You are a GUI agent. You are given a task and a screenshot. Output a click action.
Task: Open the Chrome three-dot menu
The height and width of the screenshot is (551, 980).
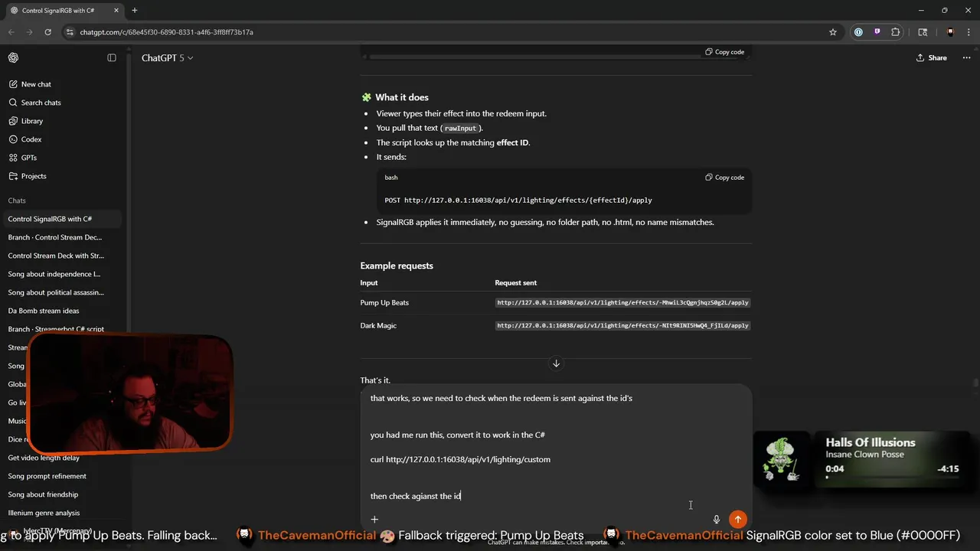pos(969,32)
